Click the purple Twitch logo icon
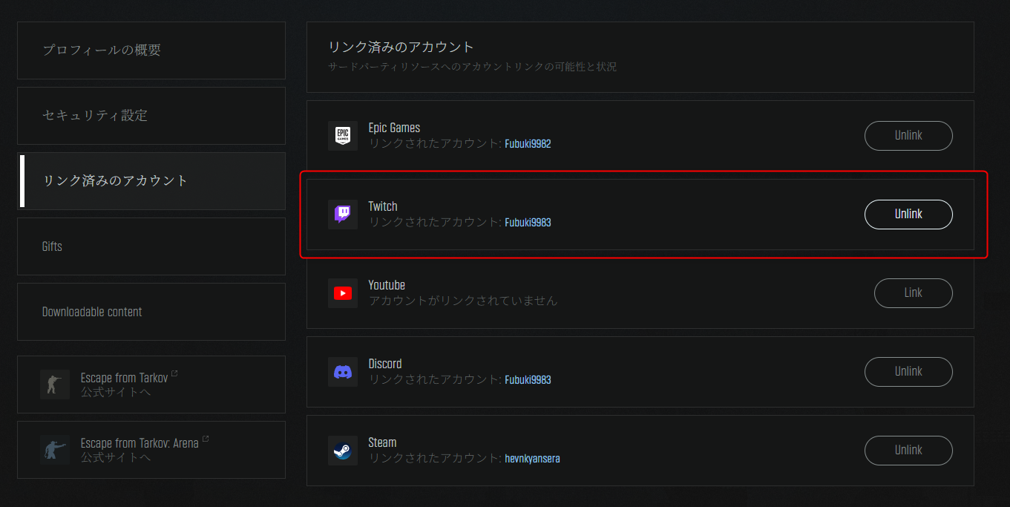The image size is (1010, 507). (x=342, y=215)
